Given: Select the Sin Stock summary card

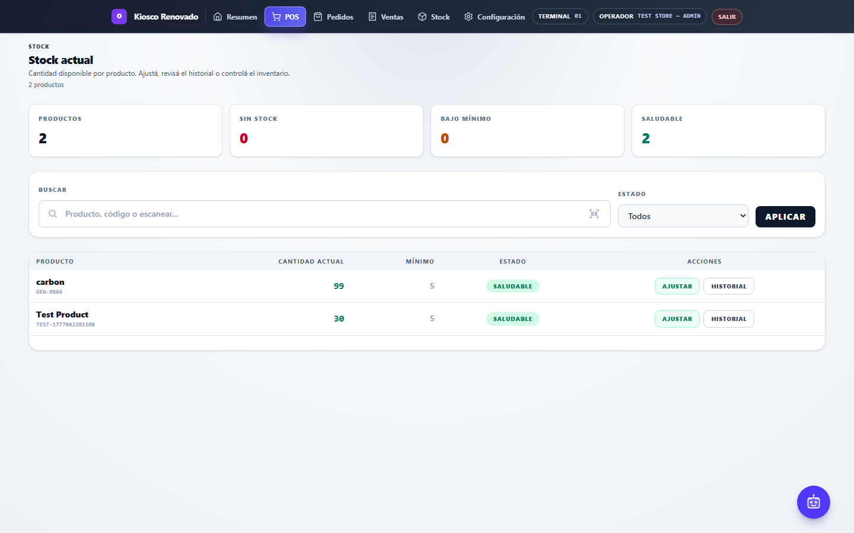Looking at the screenshot, I should point(326,131).
